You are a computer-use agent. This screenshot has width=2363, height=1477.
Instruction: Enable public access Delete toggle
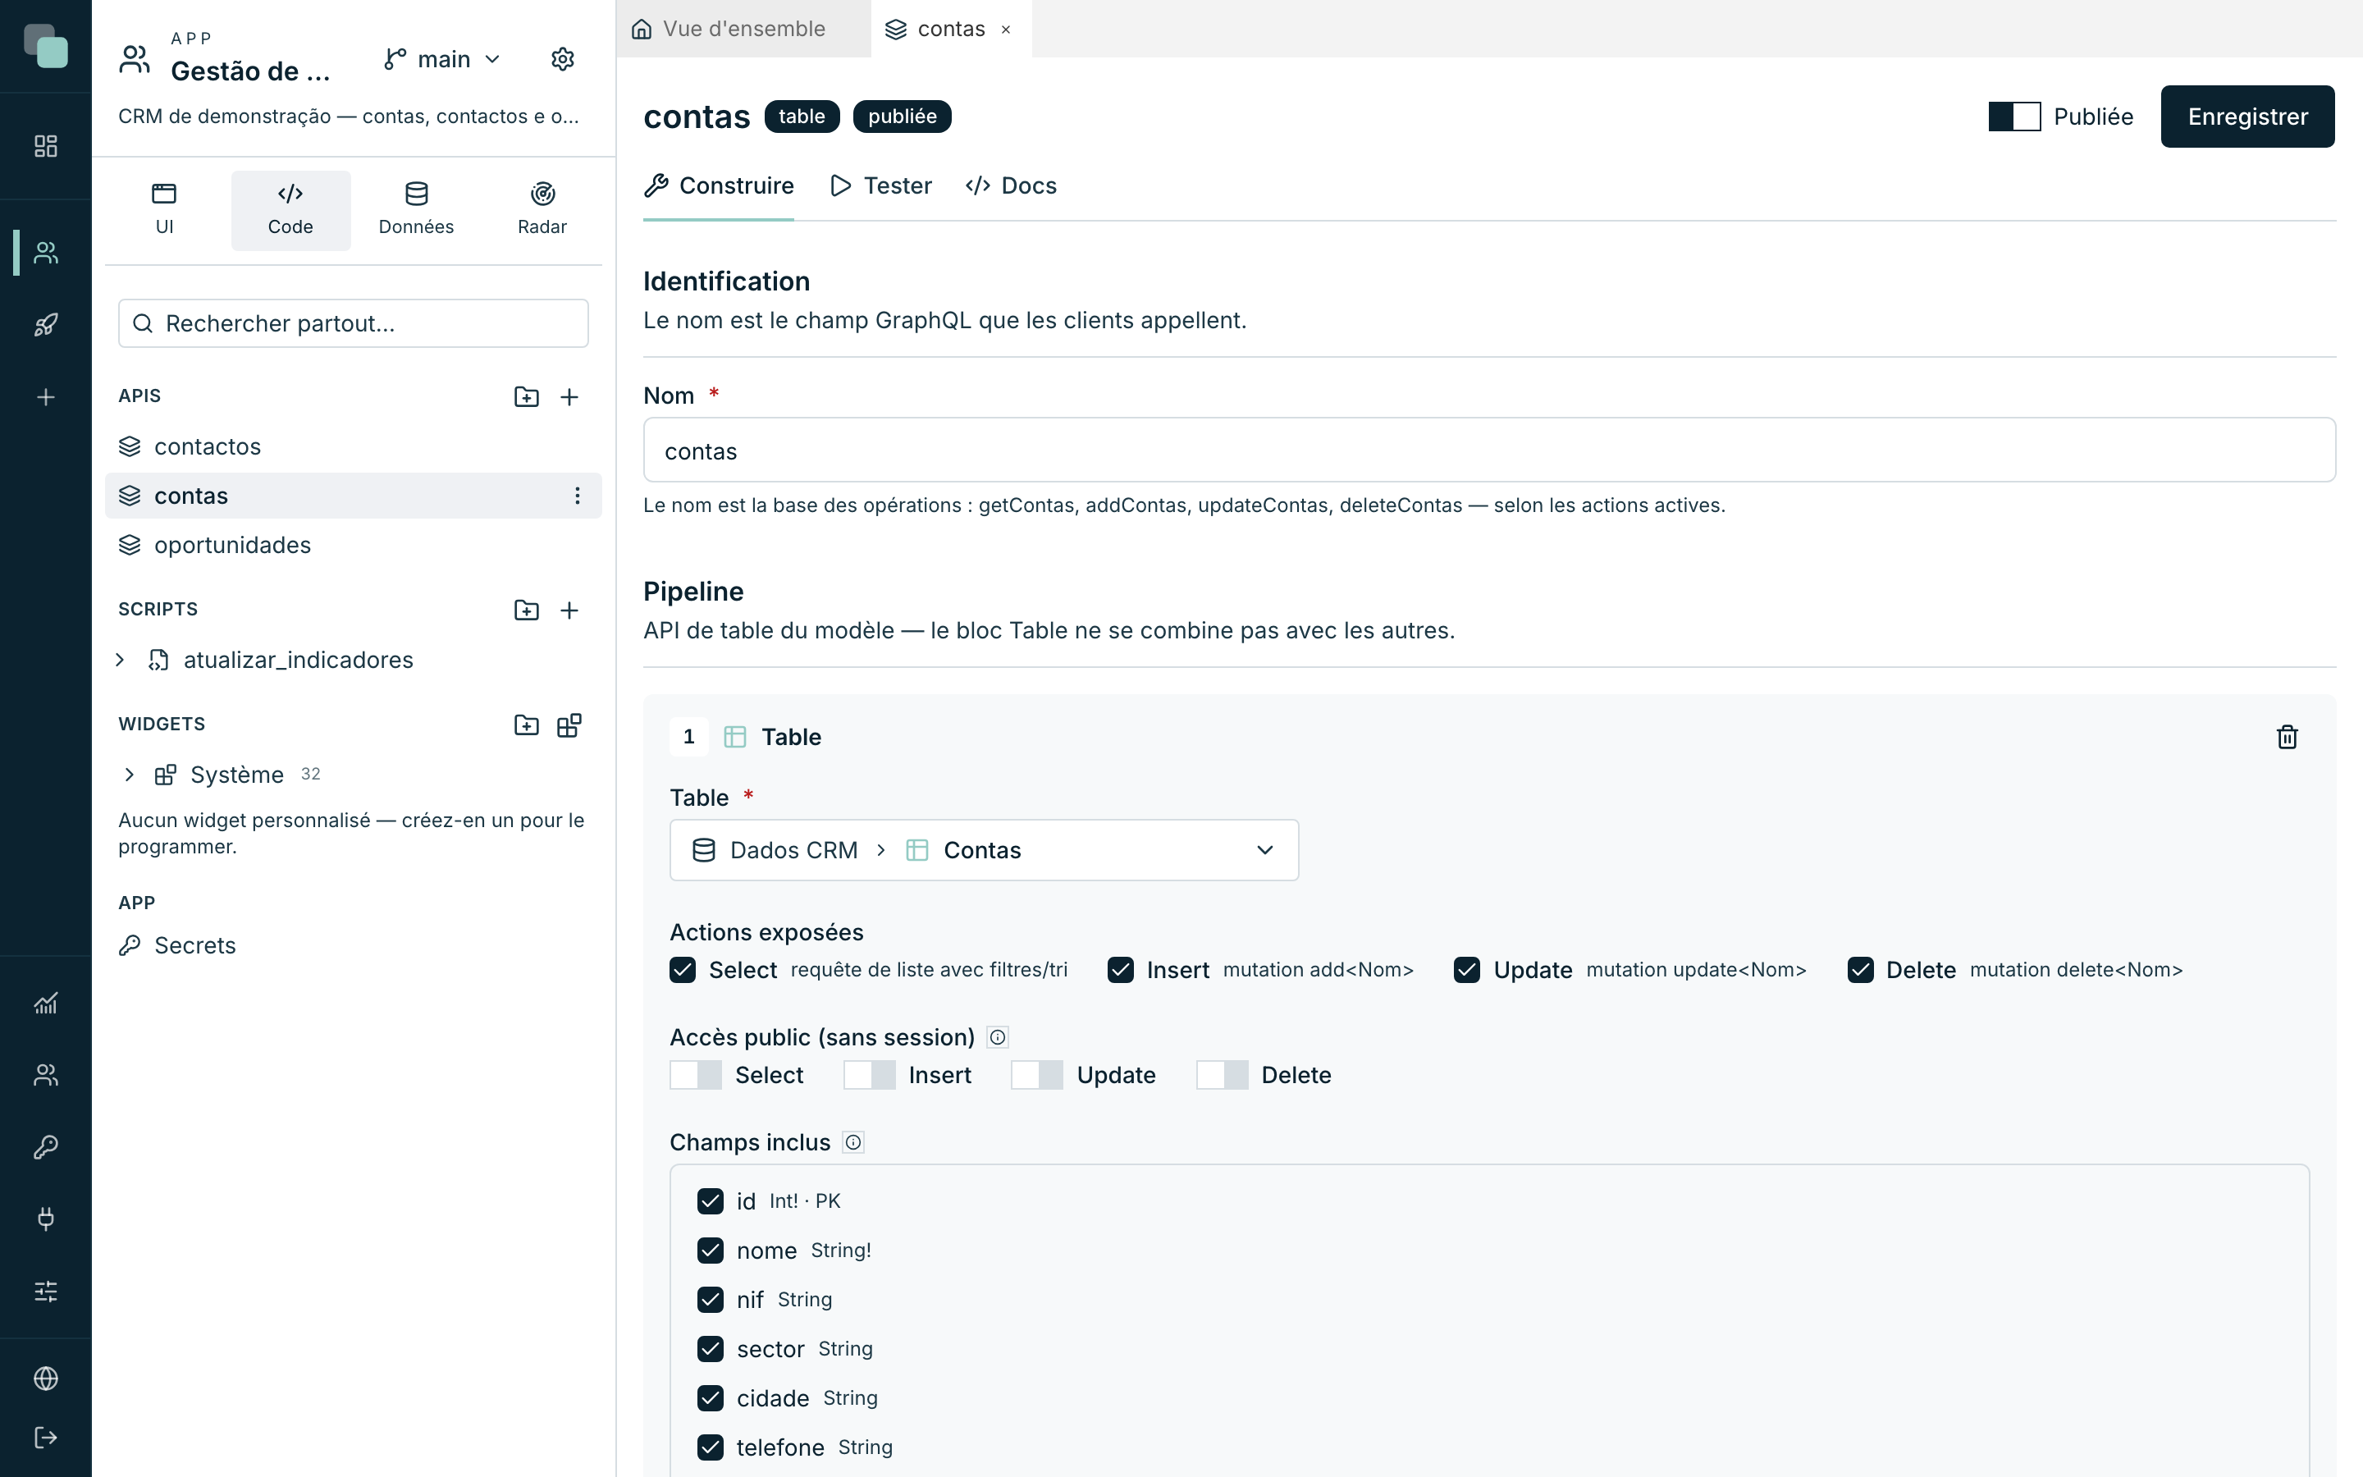pyautogui.click(x=1223, y=1075)
